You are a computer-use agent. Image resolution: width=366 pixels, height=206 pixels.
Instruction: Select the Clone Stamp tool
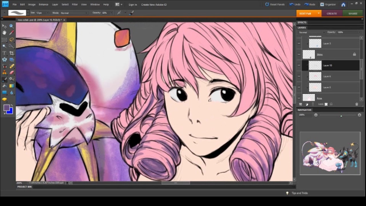(4, 73)
